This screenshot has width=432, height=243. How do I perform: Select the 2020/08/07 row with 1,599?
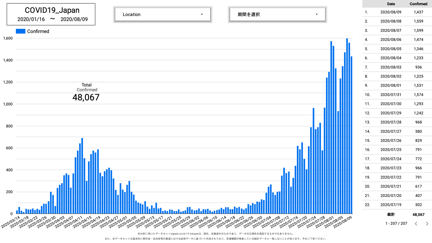[397, 30]
